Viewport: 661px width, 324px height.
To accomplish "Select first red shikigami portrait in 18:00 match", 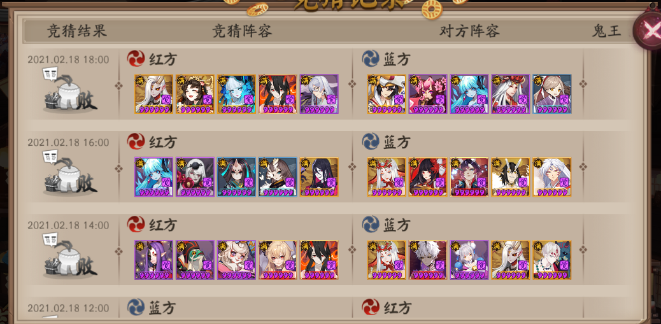I will (154, 94).
